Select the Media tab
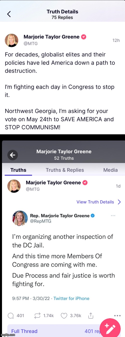The width and height of the screenshot is (125, 337). click(110, 170)
